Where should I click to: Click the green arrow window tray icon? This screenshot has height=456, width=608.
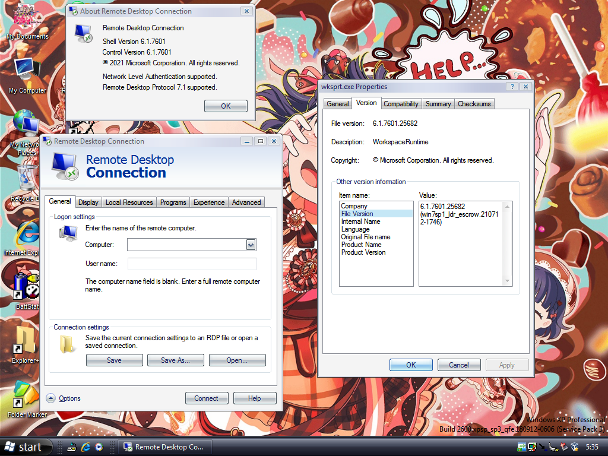click(521, 448)
